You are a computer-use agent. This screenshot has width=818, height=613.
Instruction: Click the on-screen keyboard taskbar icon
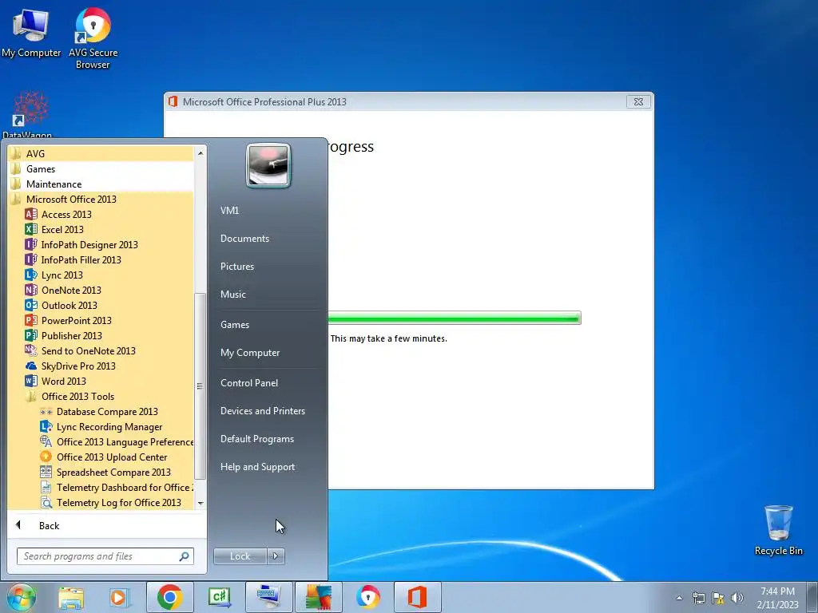pos(268,597)
